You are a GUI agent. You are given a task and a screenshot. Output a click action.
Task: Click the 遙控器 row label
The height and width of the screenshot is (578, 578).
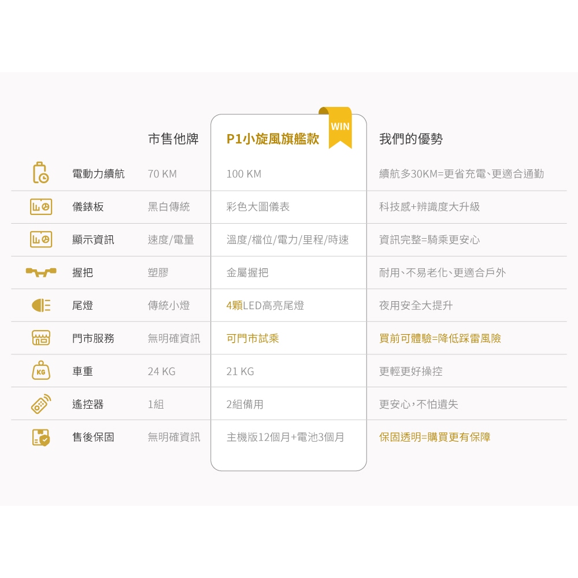coord(88,404)
